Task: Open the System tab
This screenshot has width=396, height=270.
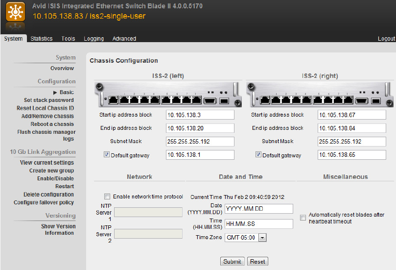Action: click(13, 39)
